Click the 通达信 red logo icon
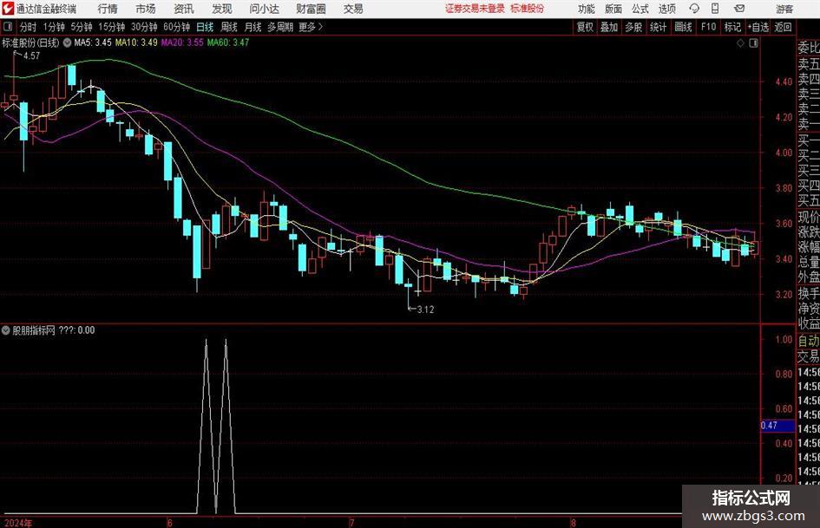Screen dimensions: 820x528 [8, 9]
